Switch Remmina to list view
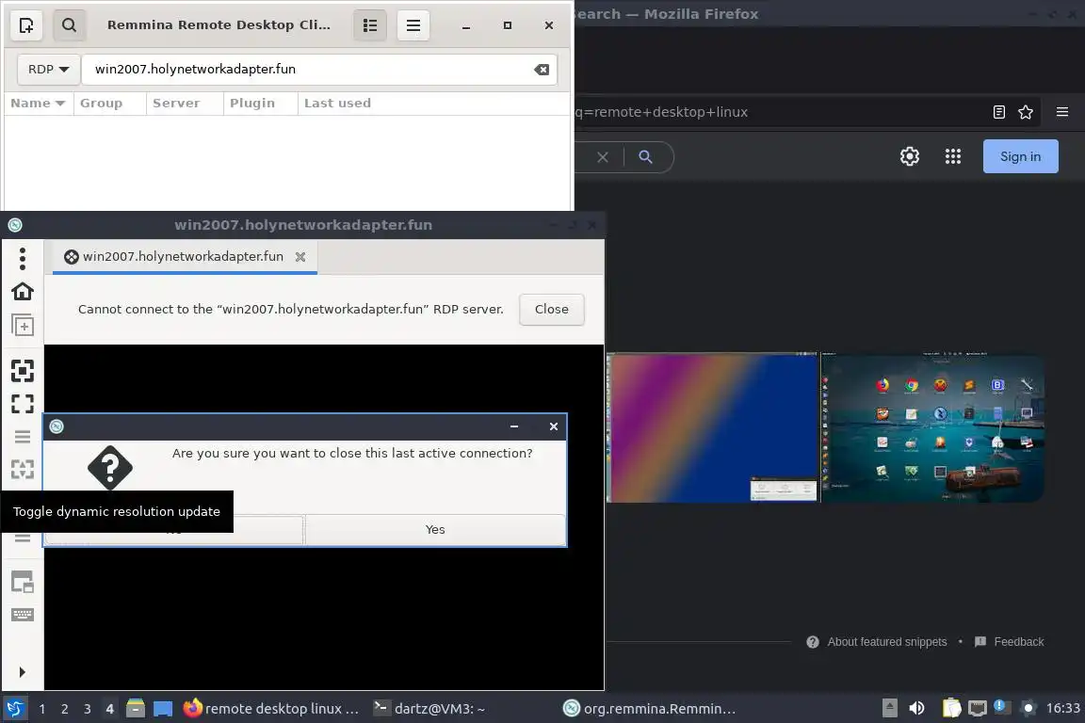The width and height of the screenshot is (1085, 723). click(370, 25)
